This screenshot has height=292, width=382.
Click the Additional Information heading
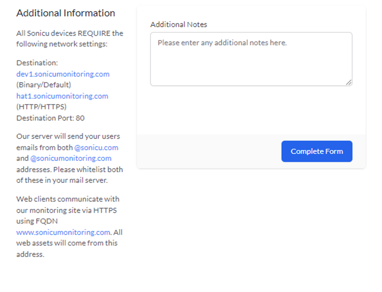66,13
